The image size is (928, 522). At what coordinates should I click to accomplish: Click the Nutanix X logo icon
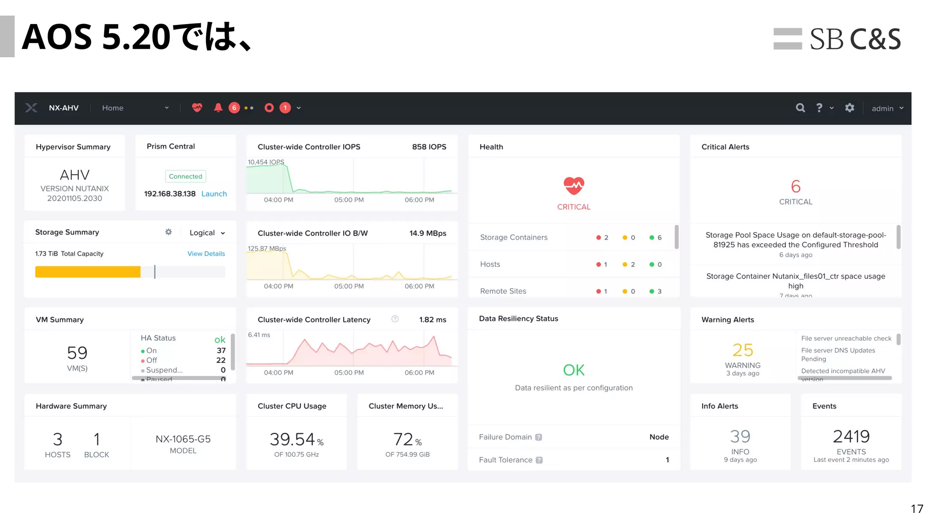click(31, 108)
